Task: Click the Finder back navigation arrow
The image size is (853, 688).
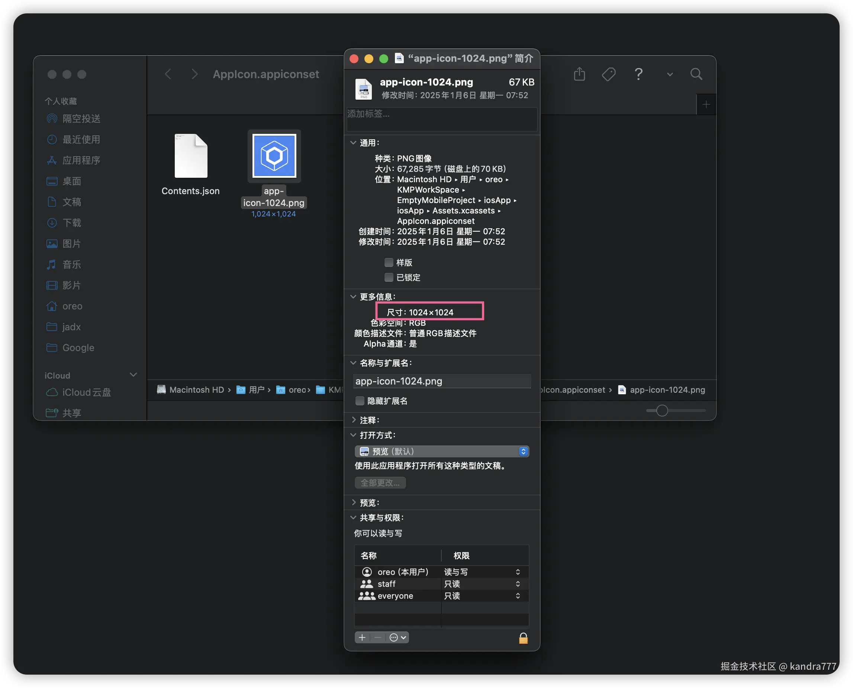Action: point(168,74)
